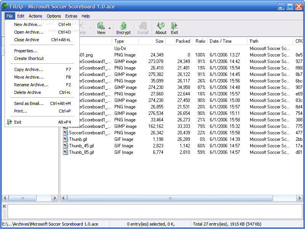Click date 6/1/2006 15:32

pyautogui.click(x=225, y=126)
